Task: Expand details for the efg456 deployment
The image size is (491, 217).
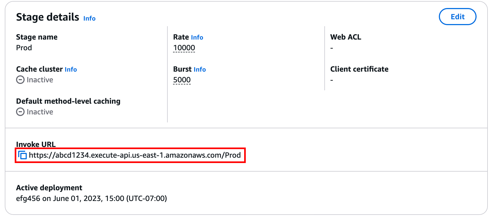Action: point(28,198)
